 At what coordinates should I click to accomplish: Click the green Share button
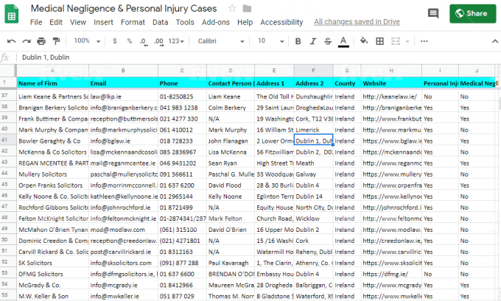point(471,13)
